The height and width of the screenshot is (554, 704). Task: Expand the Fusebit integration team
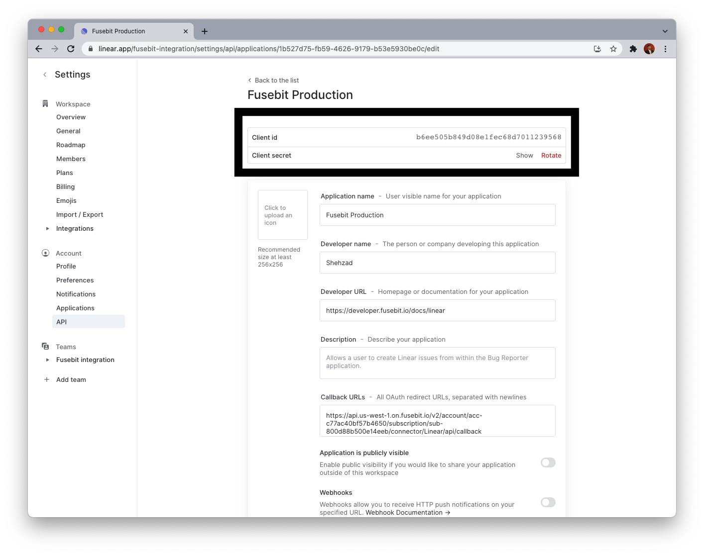pos(48,360)
